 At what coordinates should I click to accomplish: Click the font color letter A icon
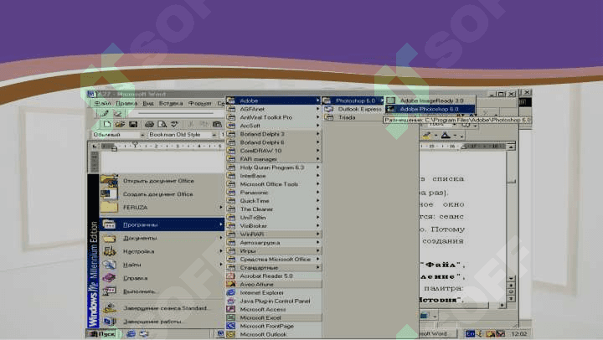click(446, 135)
